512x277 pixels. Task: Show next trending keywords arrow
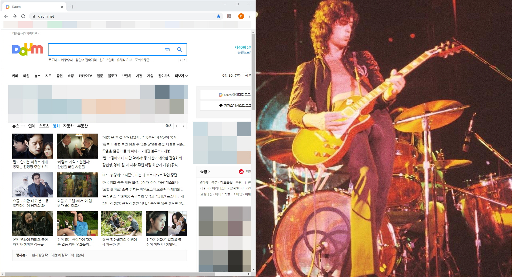(185, 60)
